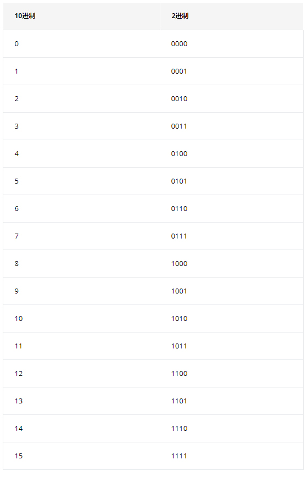Click binary value 0110
The width and height of the screenshot is (307, 482).
179,209
